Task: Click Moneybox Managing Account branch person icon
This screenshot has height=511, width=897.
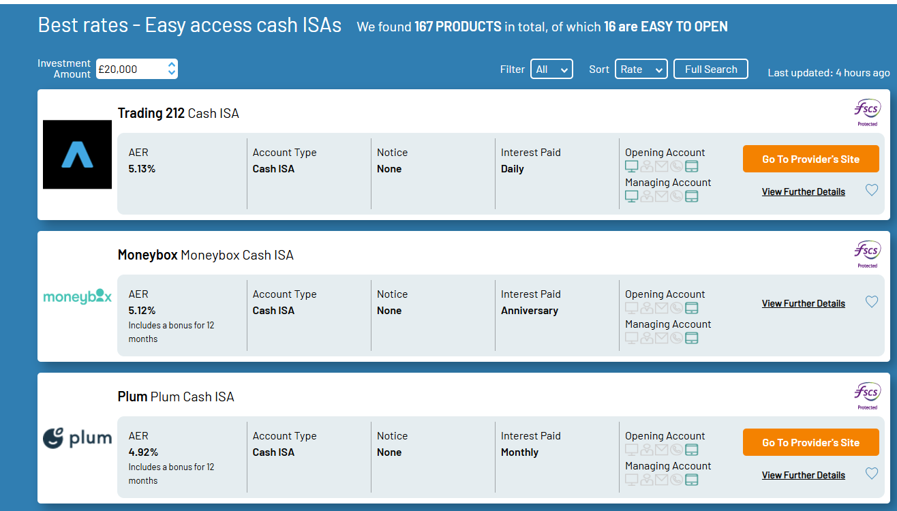Action: 647,338
